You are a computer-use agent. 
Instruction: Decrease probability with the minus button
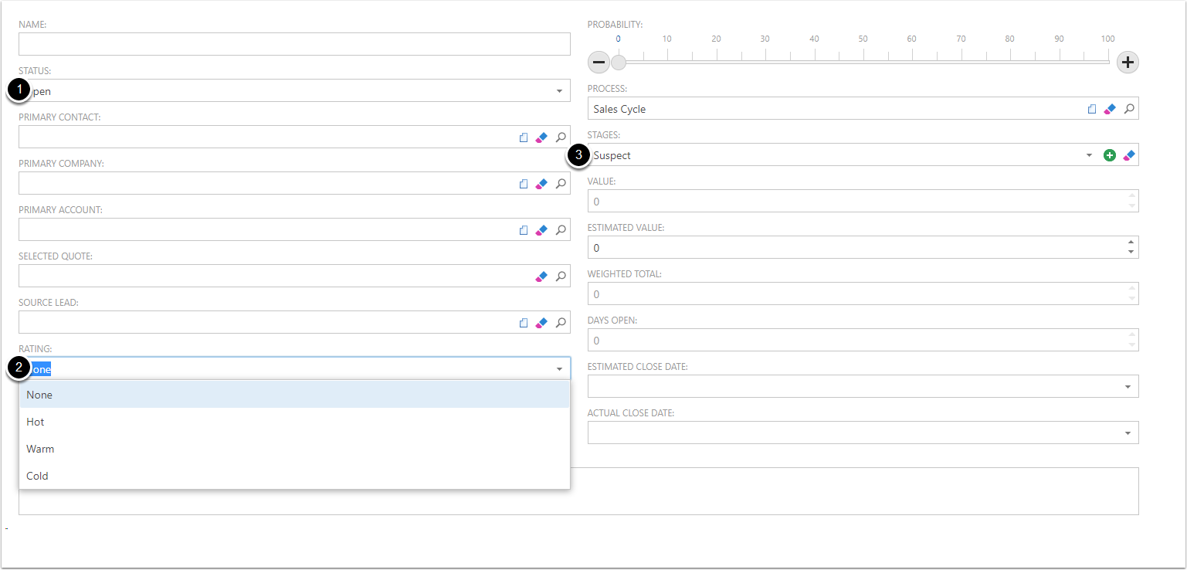click(x=599, y=63)
